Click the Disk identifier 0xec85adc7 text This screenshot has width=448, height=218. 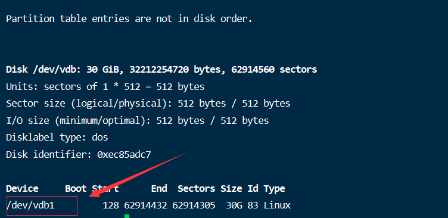(79, 155)
